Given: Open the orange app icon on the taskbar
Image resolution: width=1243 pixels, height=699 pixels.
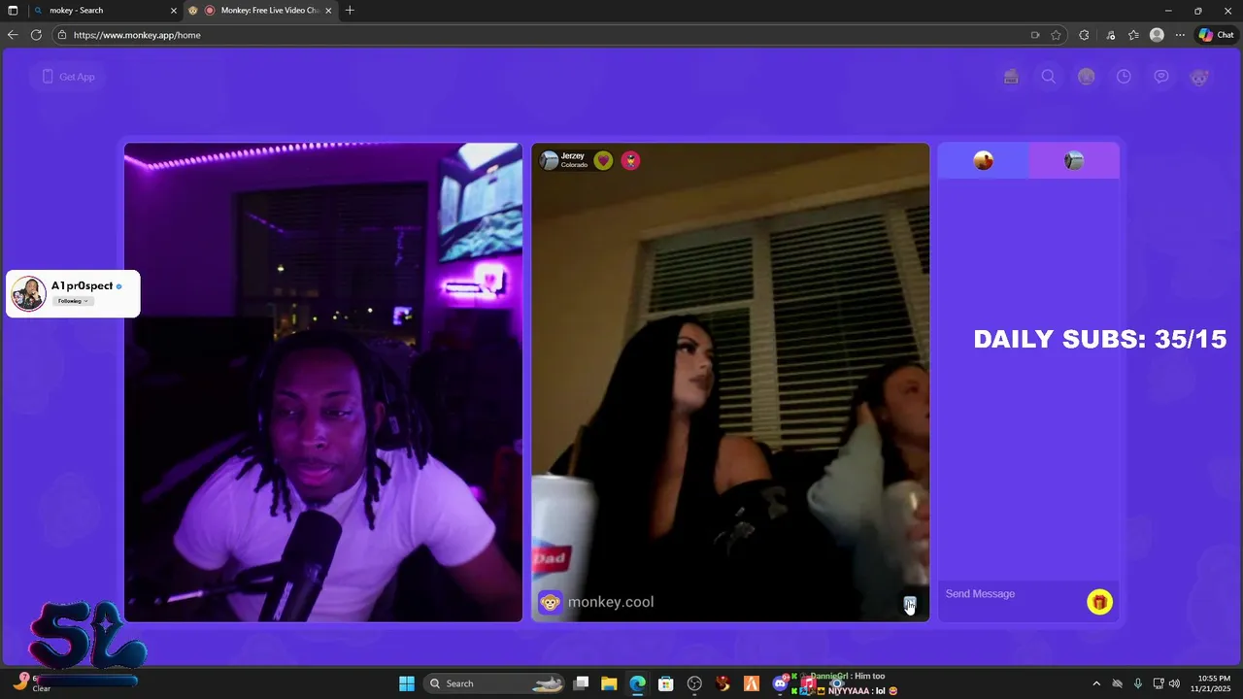Looking at the screenshot, I should tap(751, 683).
